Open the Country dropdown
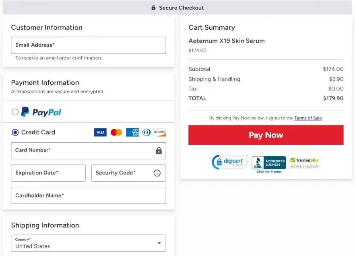This screenshot has height=256, width=355. pos(89,243)
